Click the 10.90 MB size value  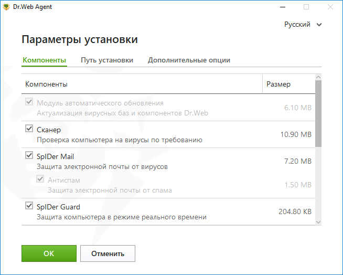(x=296, y=134)
